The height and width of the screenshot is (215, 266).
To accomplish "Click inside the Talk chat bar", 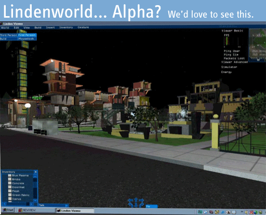I will (x=51, y=205).
